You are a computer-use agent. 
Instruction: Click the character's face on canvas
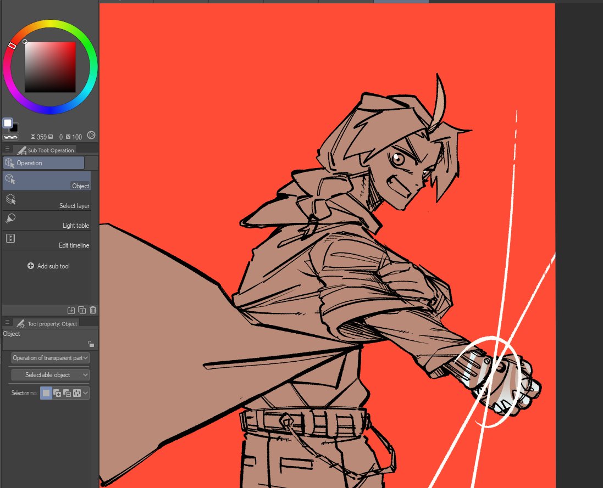[406, 169]
